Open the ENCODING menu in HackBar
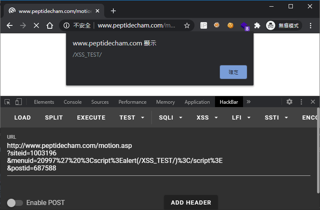This screenshot has width=320, height=210. [309, 117]
